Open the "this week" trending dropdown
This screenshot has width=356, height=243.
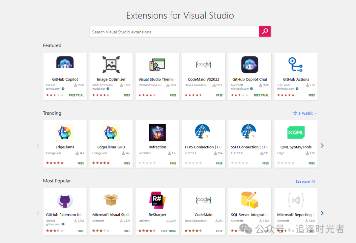(305, 113)
